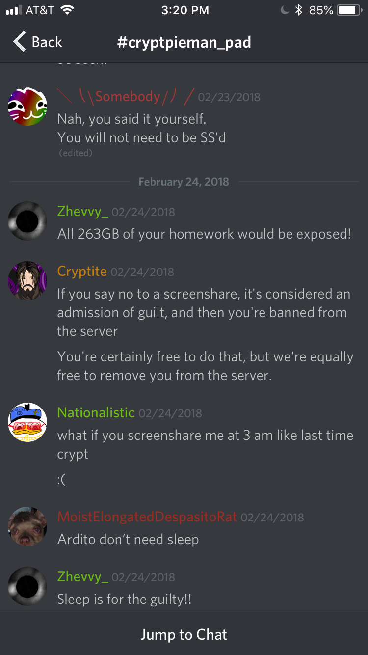Screen dimensions: 368x655
Task: Tap the Bluetooth status bar icon
Action: [298, 10]
